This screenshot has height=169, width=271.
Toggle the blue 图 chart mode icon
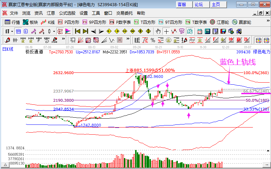point(18,31)
